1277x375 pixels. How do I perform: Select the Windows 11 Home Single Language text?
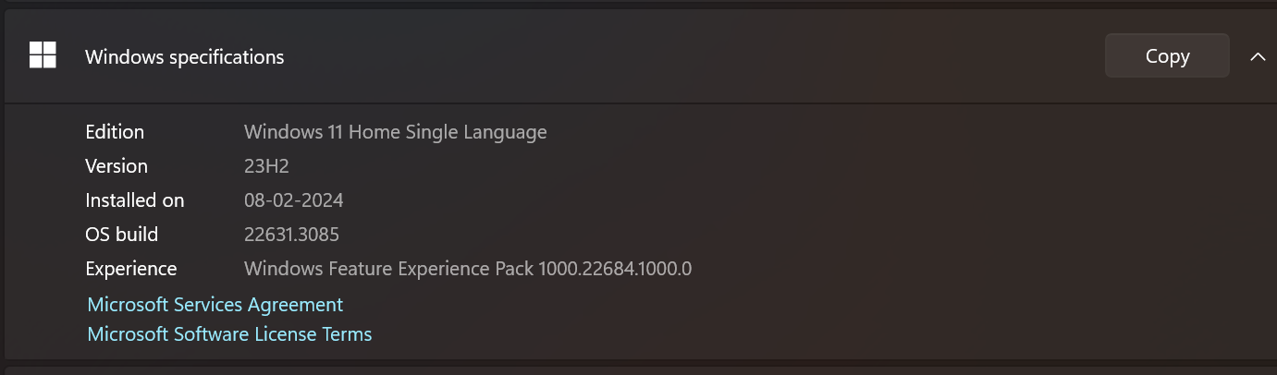395,131
